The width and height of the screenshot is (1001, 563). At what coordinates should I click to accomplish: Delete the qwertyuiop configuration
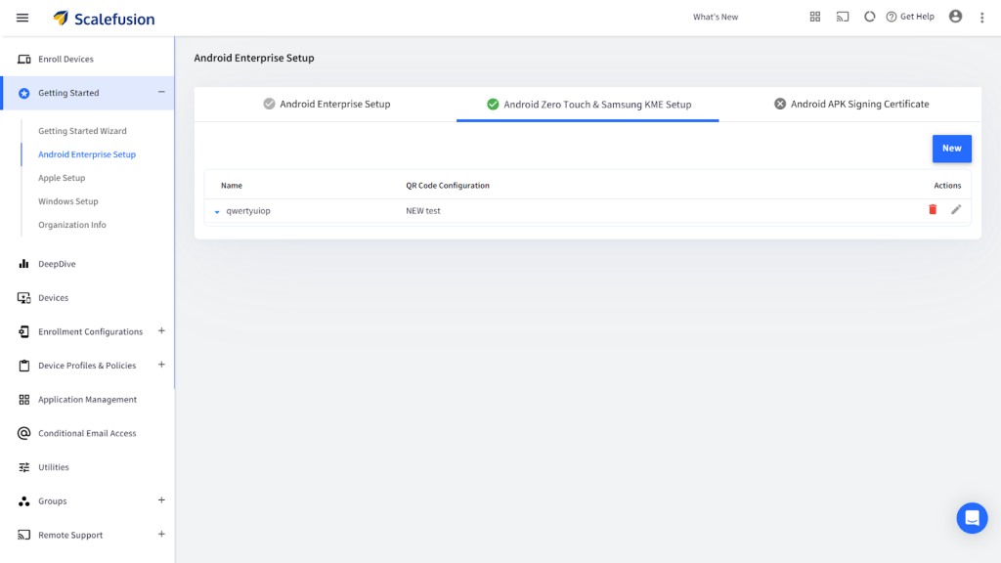pyautogui.click(x=933, y=210)
